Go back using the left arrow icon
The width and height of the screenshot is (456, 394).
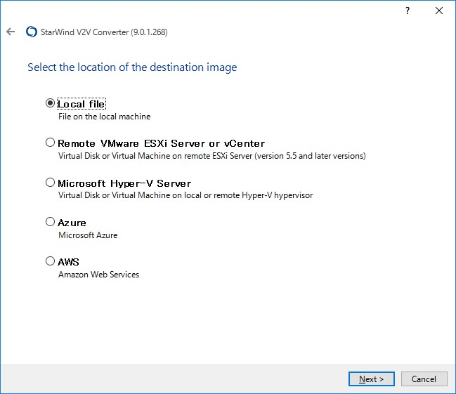11,32
